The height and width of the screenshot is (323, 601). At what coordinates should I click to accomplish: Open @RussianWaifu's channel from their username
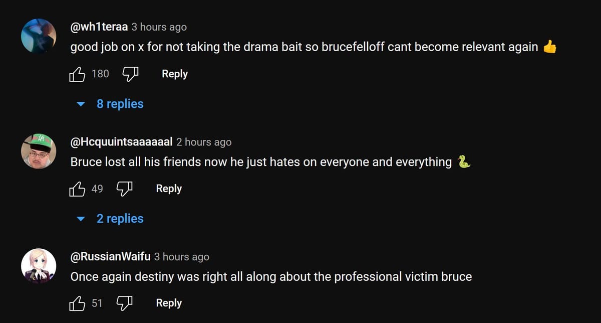click(109, 256)
